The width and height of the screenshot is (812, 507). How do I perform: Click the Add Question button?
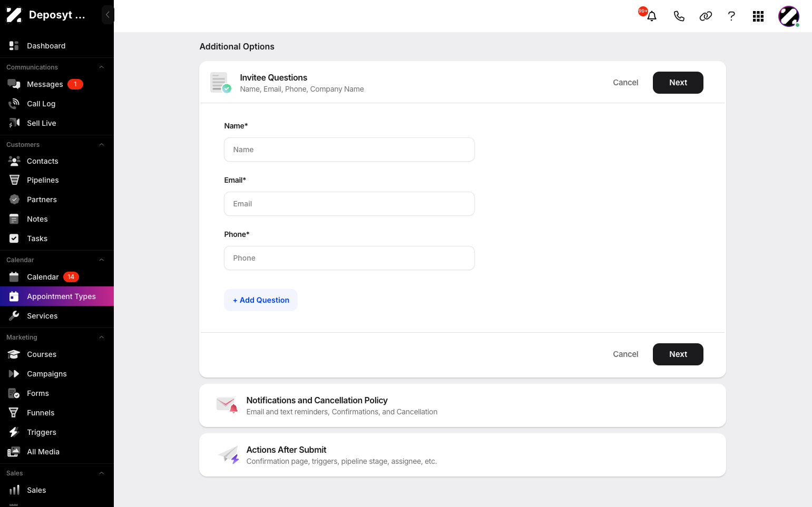pyautogui.click(x=261, y=300)
